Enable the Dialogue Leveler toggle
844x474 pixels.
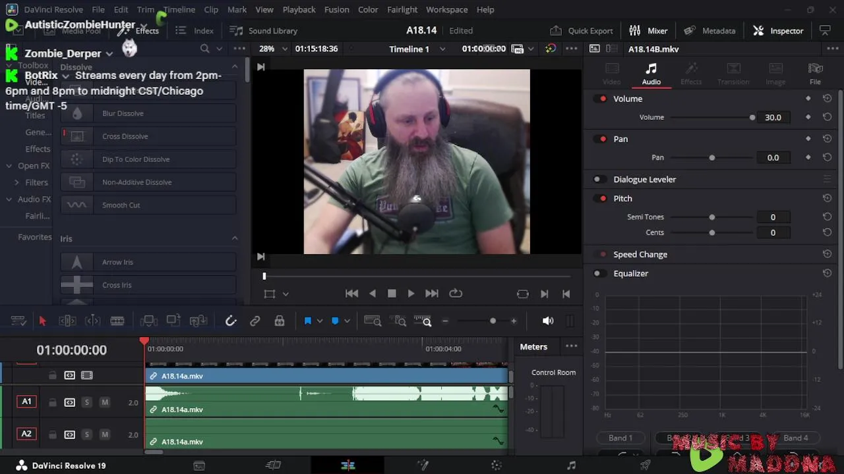coord(599,179)
